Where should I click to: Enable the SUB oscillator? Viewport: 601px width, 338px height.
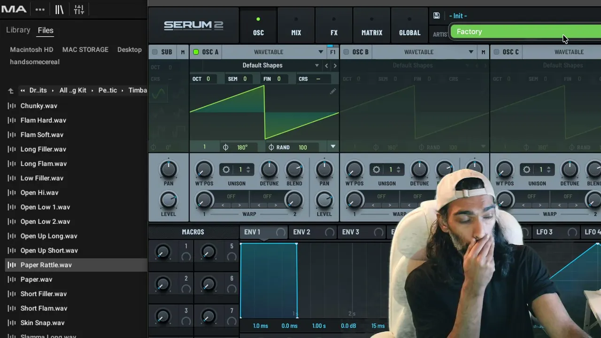[154, 52]
